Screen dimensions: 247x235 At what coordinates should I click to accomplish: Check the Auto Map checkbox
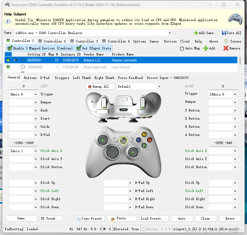(x=182, y=48)
